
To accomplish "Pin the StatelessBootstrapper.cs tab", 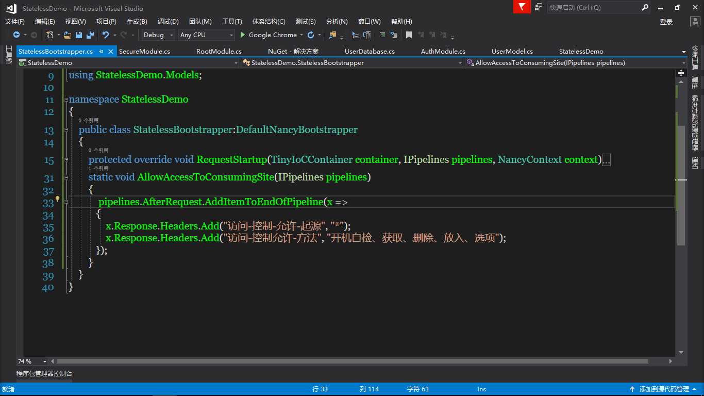I will pyautogui.click(x=101, y=52).
